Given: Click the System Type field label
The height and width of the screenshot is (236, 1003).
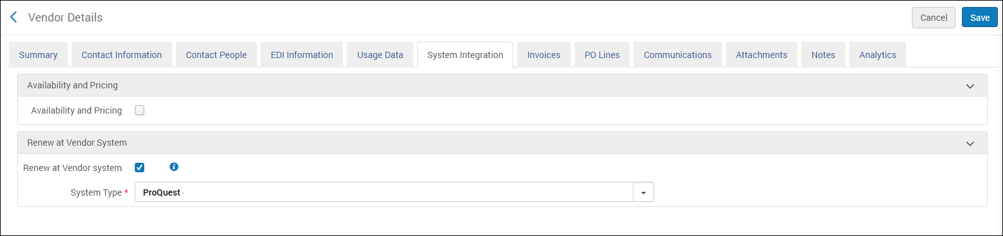Looking at the screenshot, I should pos(96,192).
